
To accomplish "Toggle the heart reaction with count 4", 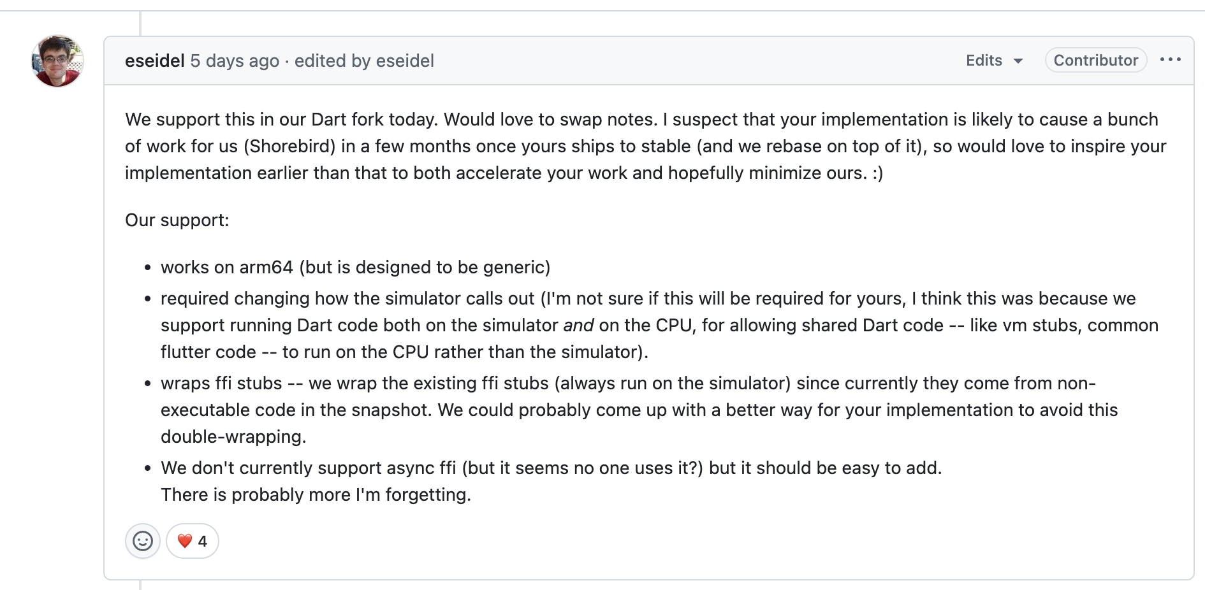I will point(193,541).
